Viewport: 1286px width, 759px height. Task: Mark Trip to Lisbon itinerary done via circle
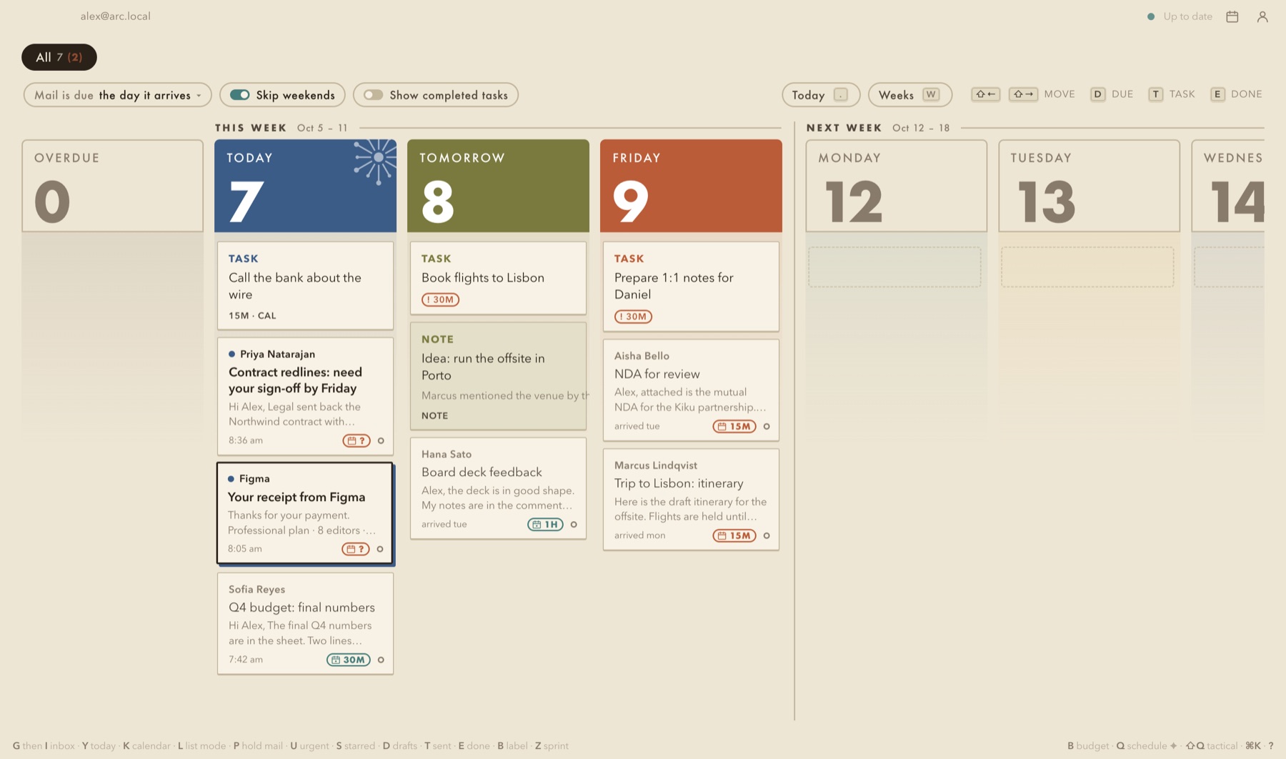(x=767, y=536)
